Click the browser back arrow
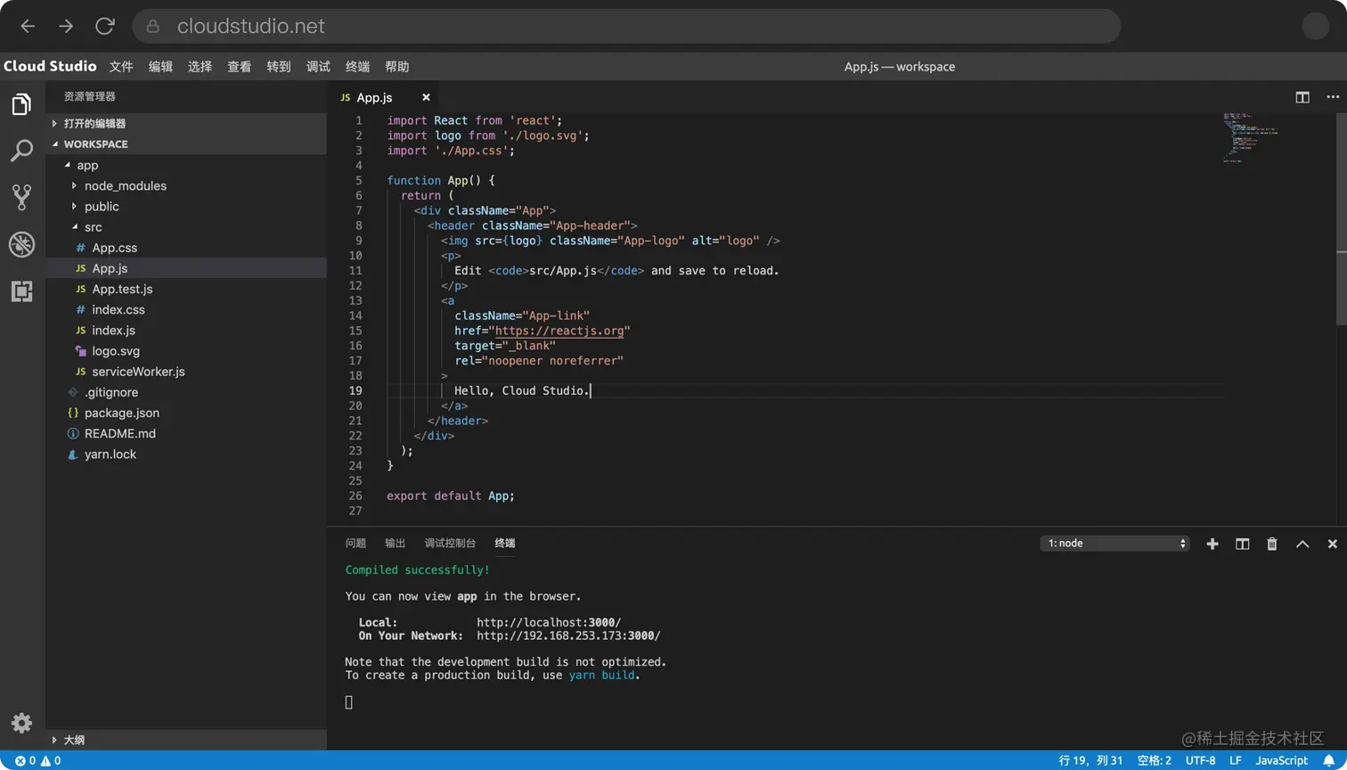This screenshot has width=1347, height=770. pos(28,26)
